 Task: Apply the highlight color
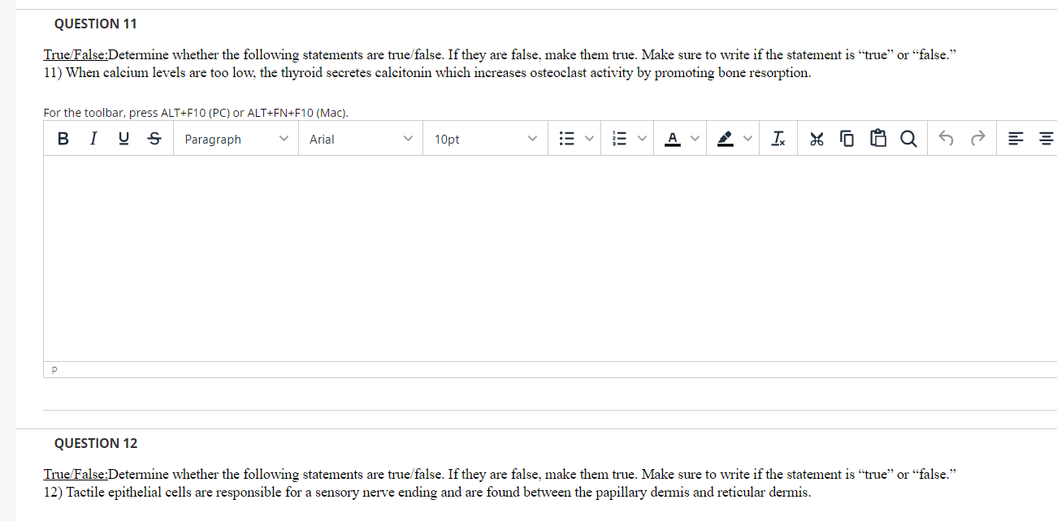tap(724, 139)
